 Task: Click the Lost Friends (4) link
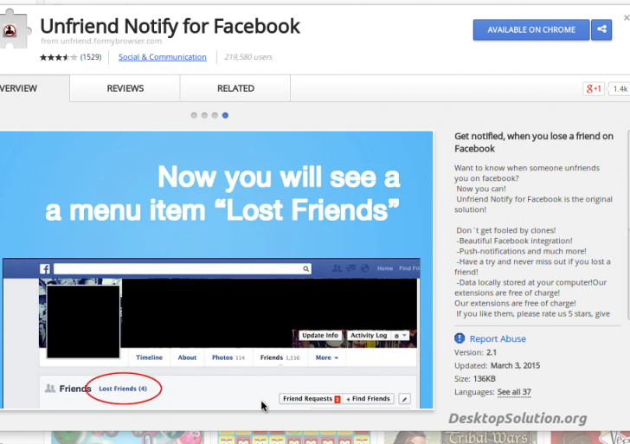123,389
